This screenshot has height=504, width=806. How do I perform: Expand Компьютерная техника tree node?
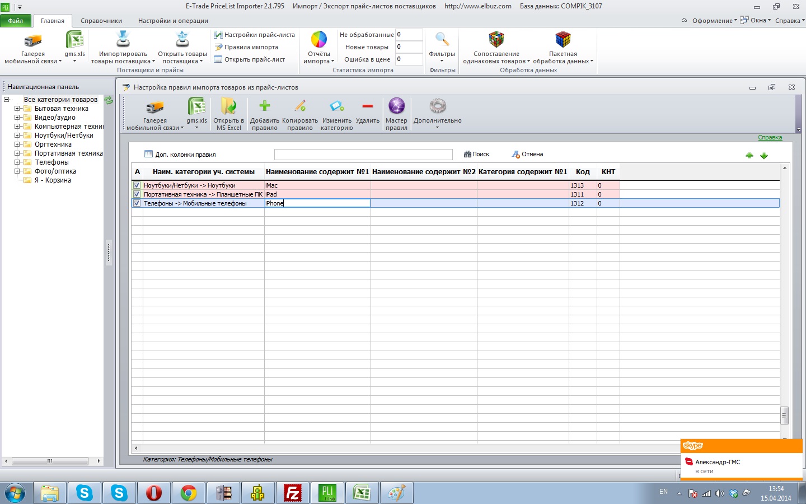[x=17, y=127]
